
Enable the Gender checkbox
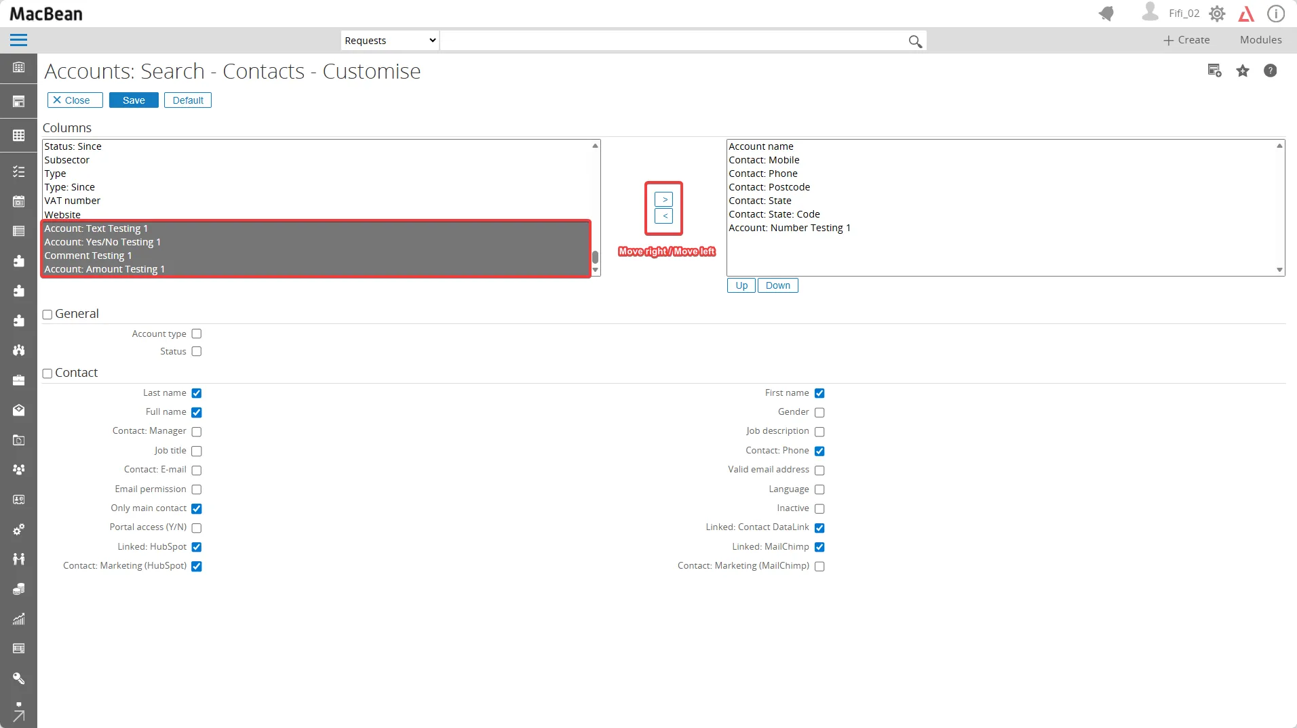pos(819,413)
